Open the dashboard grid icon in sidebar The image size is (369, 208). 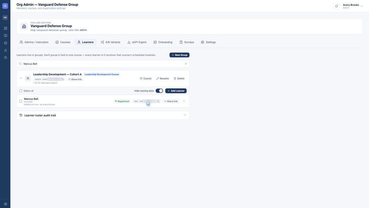(5, 28)
